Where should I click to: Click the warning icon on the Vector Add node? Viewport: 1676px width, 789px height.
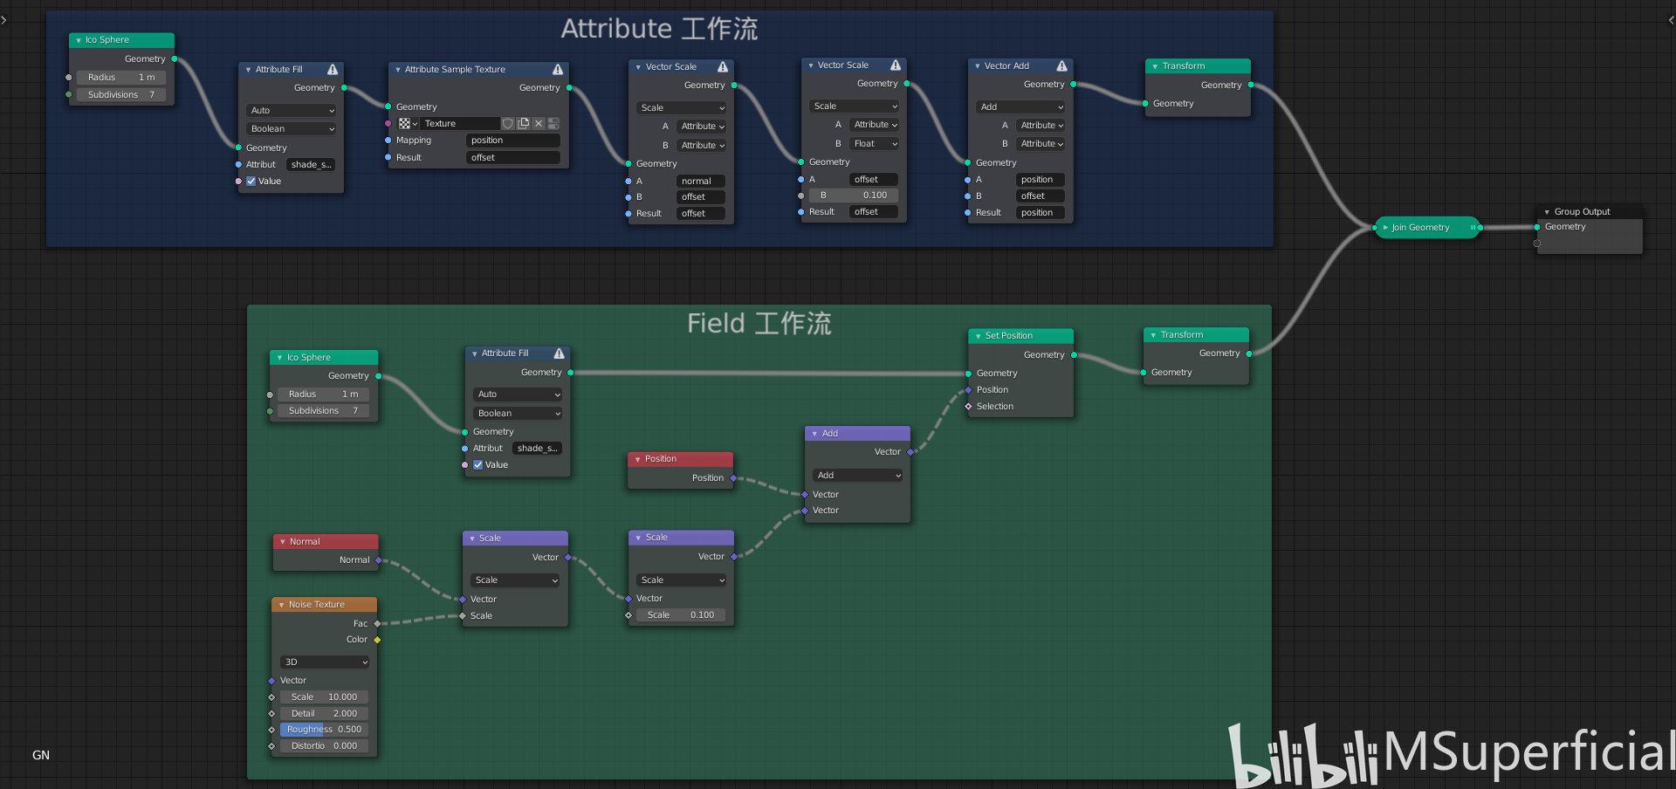coord(1061,65)
